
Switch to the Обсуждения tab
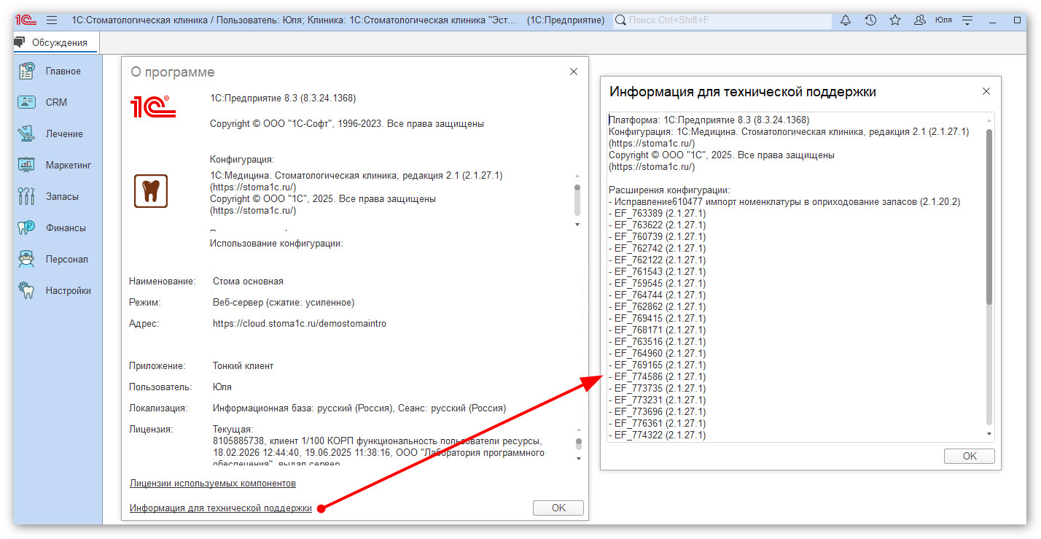[x=58, y=43]
